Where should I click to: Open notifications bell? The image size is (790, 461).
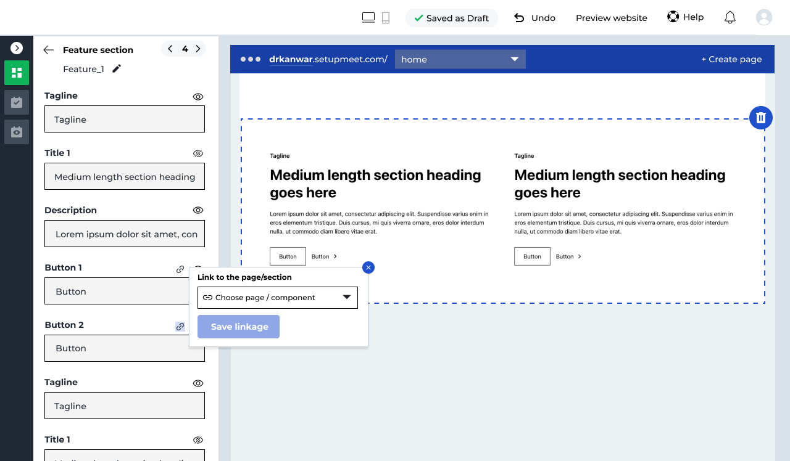coord(730,17)
